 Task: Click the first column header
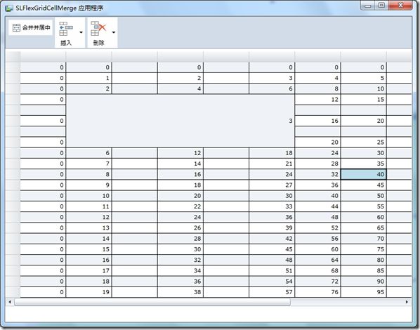[43, 57]
